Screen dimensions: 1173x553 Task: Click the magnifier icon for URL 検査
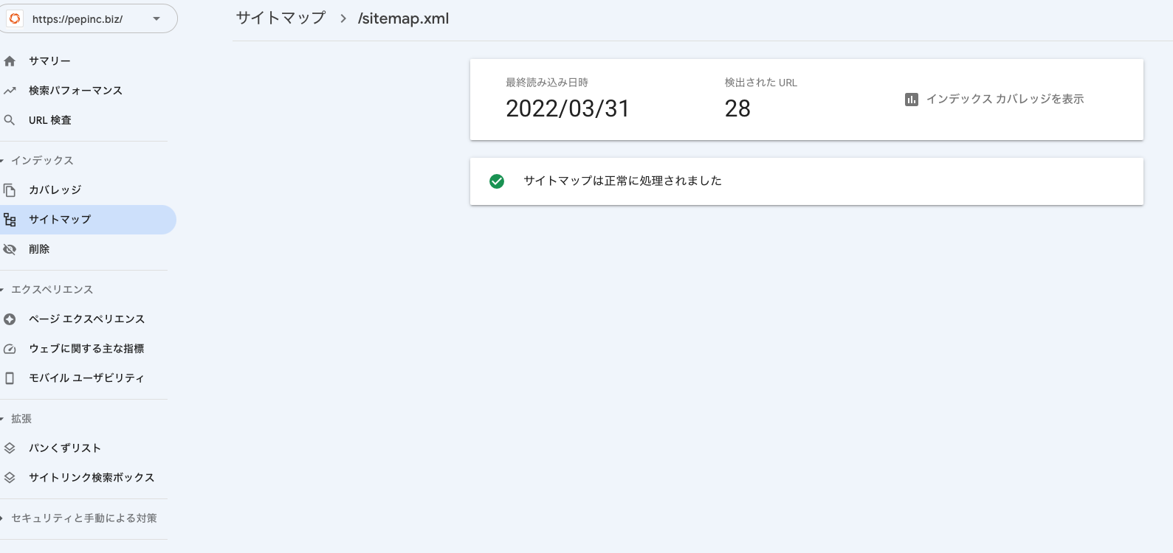tap(10, 120)
